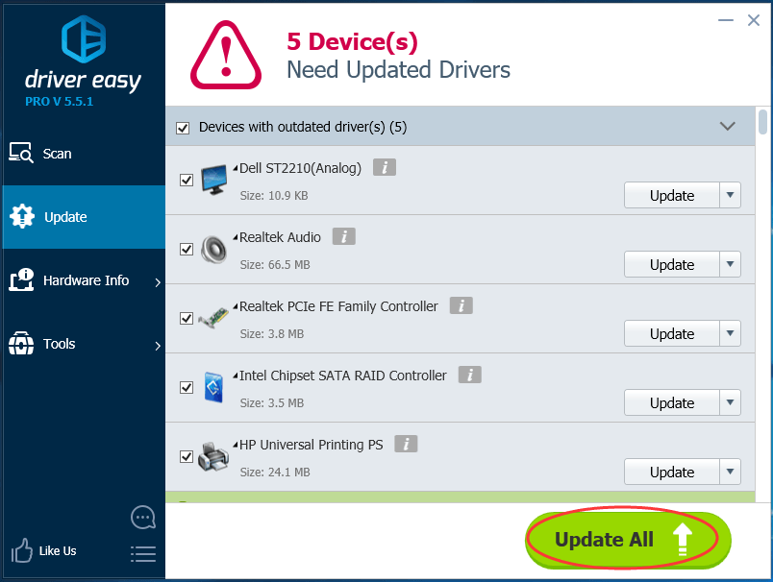This screenshot has width=773, height=582.
Task: Click the 'Size: 66.5 MB' text
Action: pyautogui.click(x=275, y=265)
